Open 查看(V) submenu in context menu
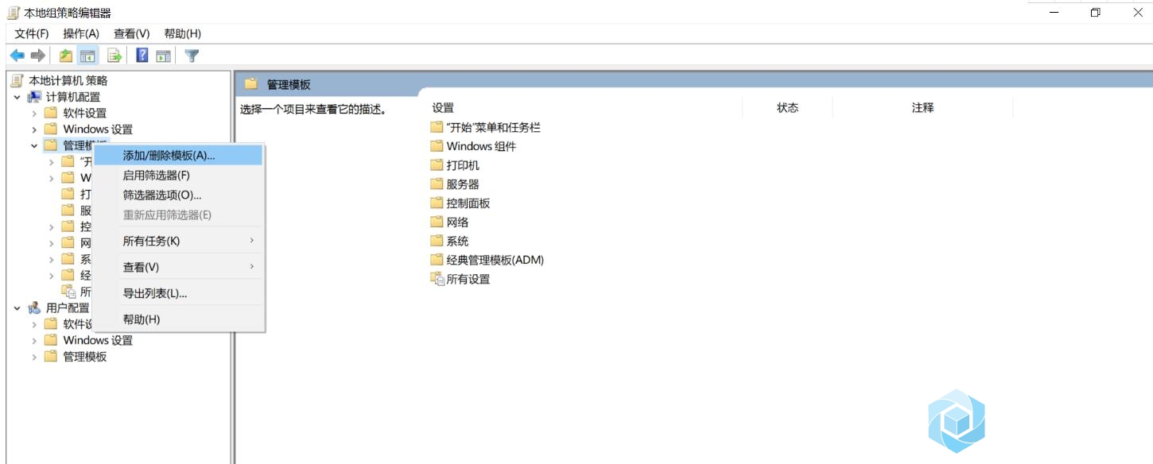Screen dimensions: 1153x464 (x=178, y=267)
